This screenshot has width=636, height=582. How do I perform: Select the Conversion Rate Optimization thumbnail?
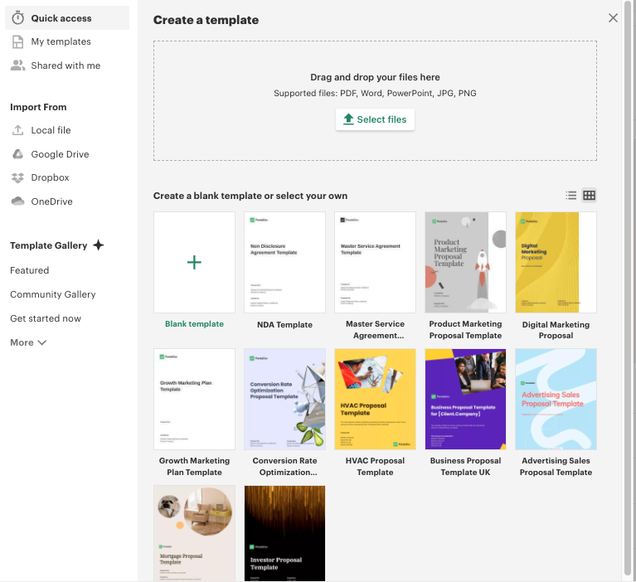(284, 399)
